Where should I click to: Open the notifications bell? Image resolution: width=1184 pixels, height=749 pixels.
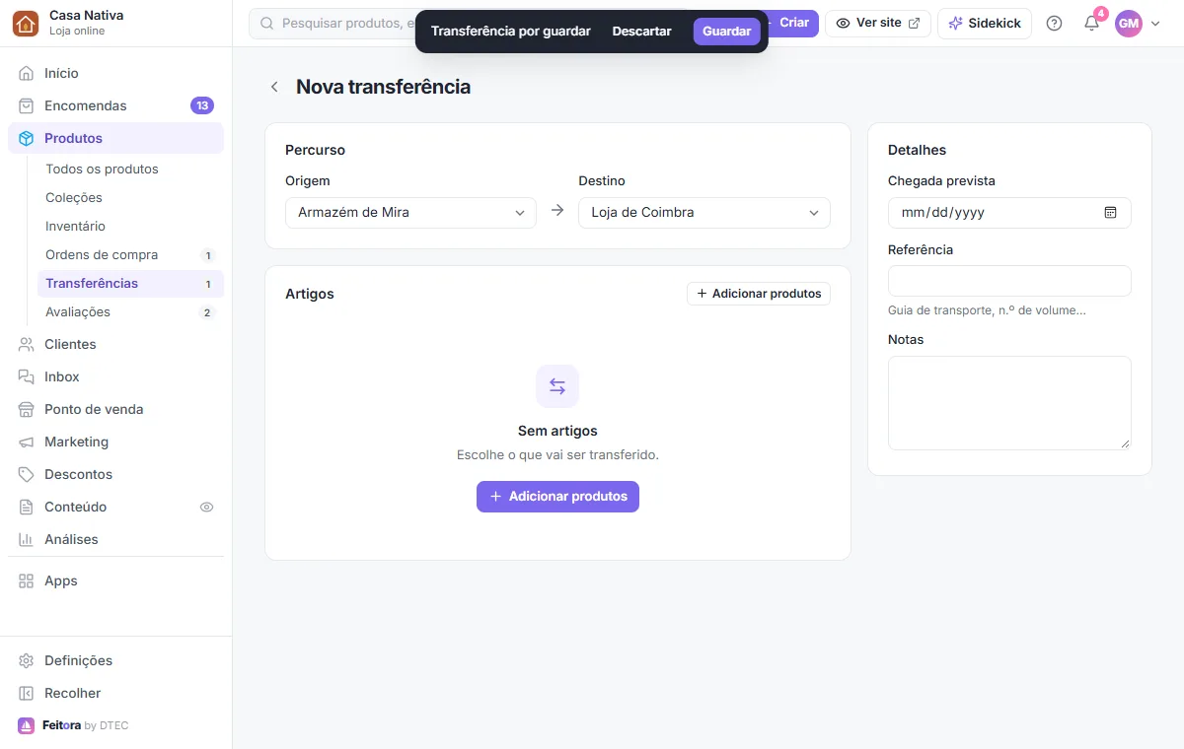1091,23
